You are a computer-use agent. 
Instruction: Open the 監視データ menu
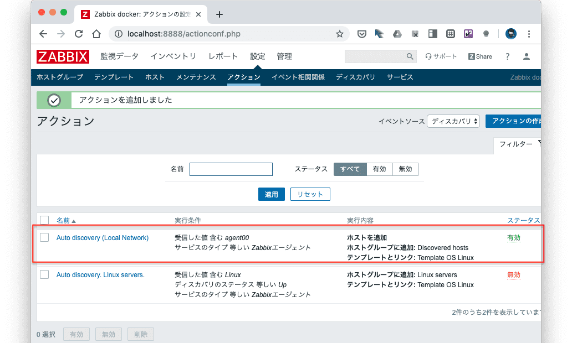point(119,56)
